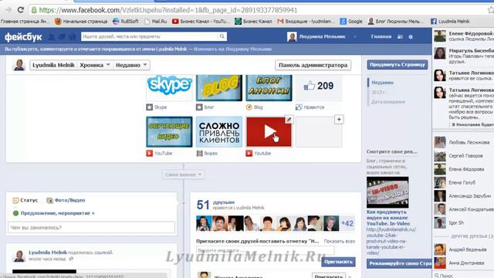Click the Lyudmila Melnik page name tab

(53, 65)
